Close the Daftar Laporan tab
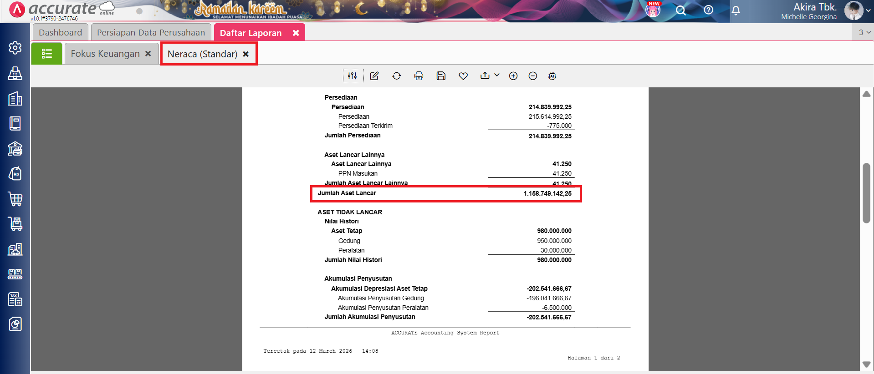Screen dimensions: 874x374 (x=296, y=33)
